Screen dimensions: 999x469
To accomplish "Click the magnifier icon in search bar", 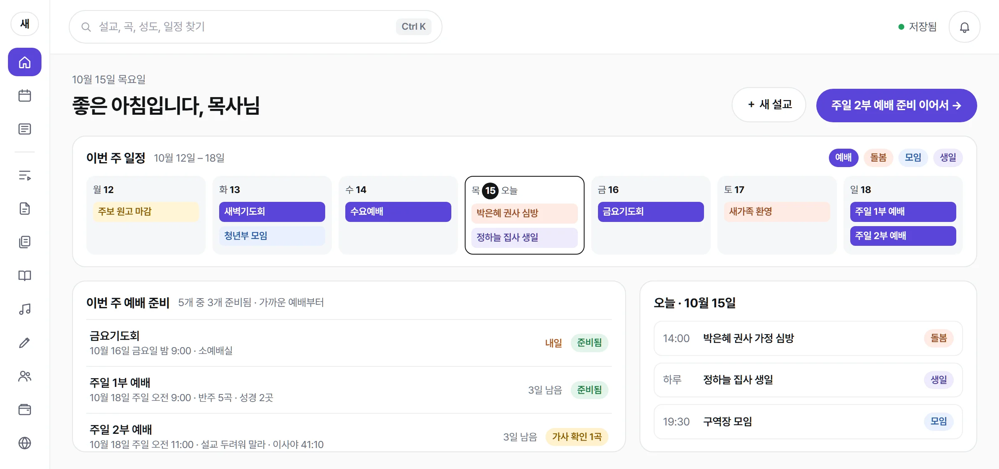I will tap(86, 27).
